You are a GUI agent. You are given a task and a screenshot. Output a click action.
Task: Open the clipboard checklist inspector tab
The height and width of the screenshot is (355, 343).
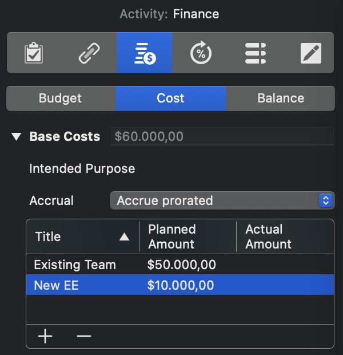pos(34,53)
